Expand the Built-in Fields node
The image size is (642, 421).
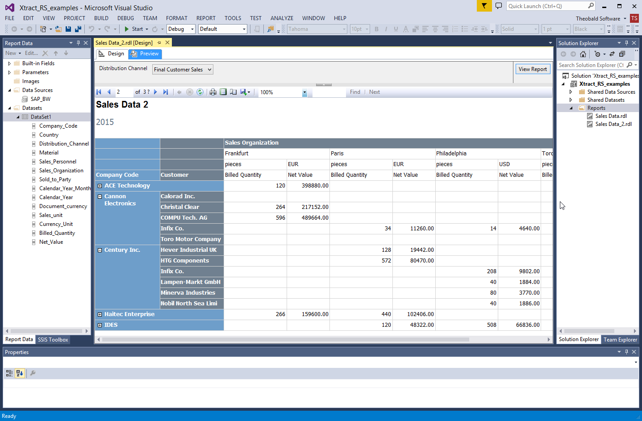(x=9, y=63)
